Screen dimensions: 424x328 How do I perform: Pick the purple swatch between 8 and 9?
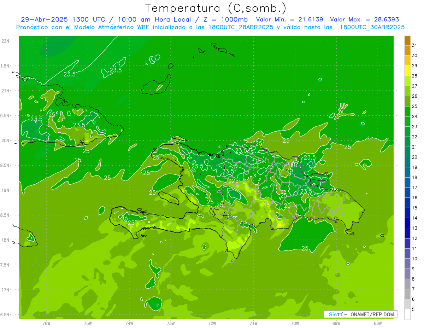click(407, 274)
